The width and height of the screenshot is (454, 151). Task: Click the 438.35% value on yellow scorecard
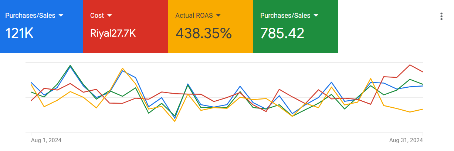pyautogui.click(x=203, y=34)
